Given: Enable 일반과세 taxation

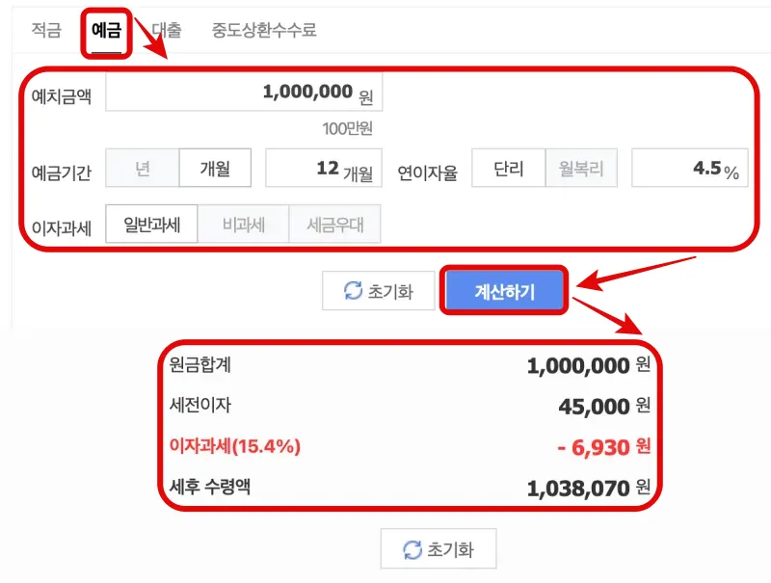Looking at the screenshot, I should pos(152,224).
